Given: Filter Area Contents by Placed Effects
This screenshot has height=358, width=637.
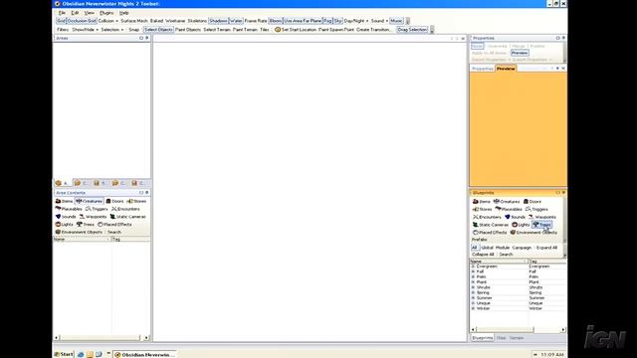Looking at the screenshot, I should click(114, 224).
